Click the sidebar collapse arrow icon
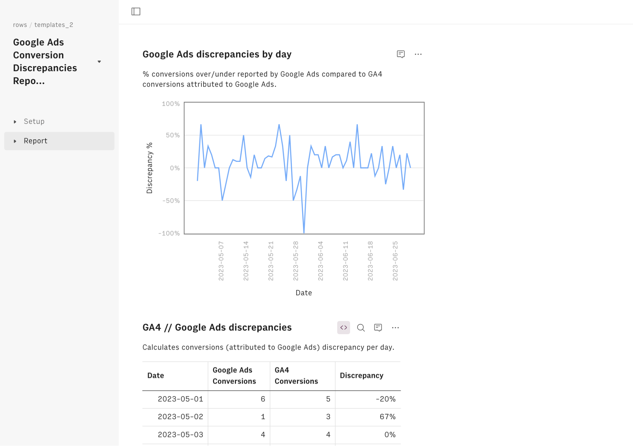Image resolution: width=633 pixels, height=446 pixels. (136, 12)
